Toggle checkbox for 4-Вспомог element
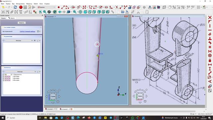This screenshot has width=213, height=120. tap(4, 80)
